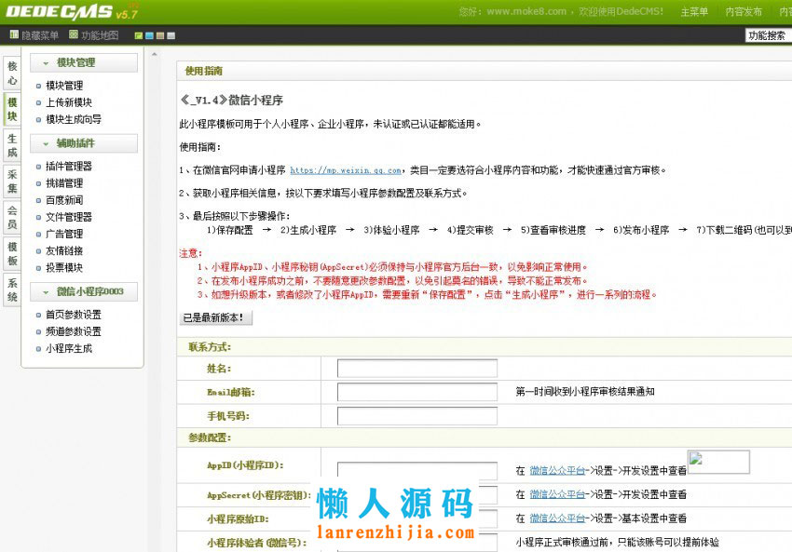Switch to the 采集 side tab

(x=12, y=182)
